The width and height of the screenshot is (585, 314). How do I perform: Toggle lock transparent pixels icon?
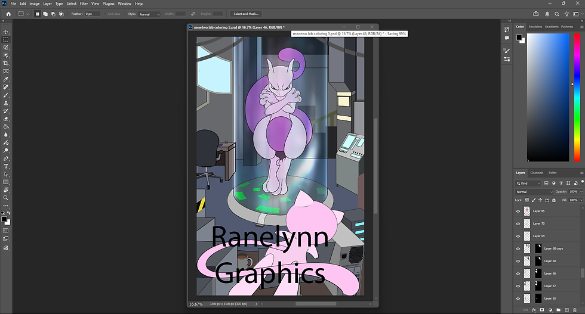click(x=526, y=200)
